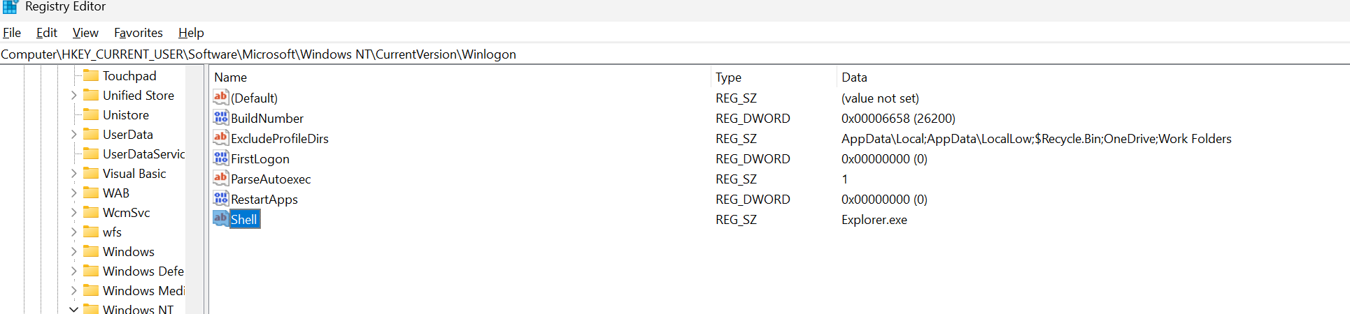Click the ParseAutoexec string icon
This screenshot has width=1350, height=314.
[220, 178]
